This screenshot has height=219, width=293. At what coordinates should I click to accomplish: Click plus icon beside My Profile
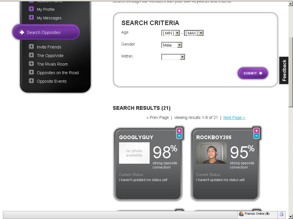point(31,9)
